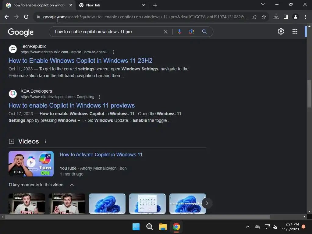This screenshot has width=312, height=234.
Task: Click the vertical scrollbar thumb
Action: coord(309,94)
